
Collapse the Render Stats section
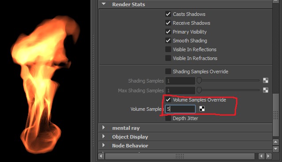click(103, 4)
